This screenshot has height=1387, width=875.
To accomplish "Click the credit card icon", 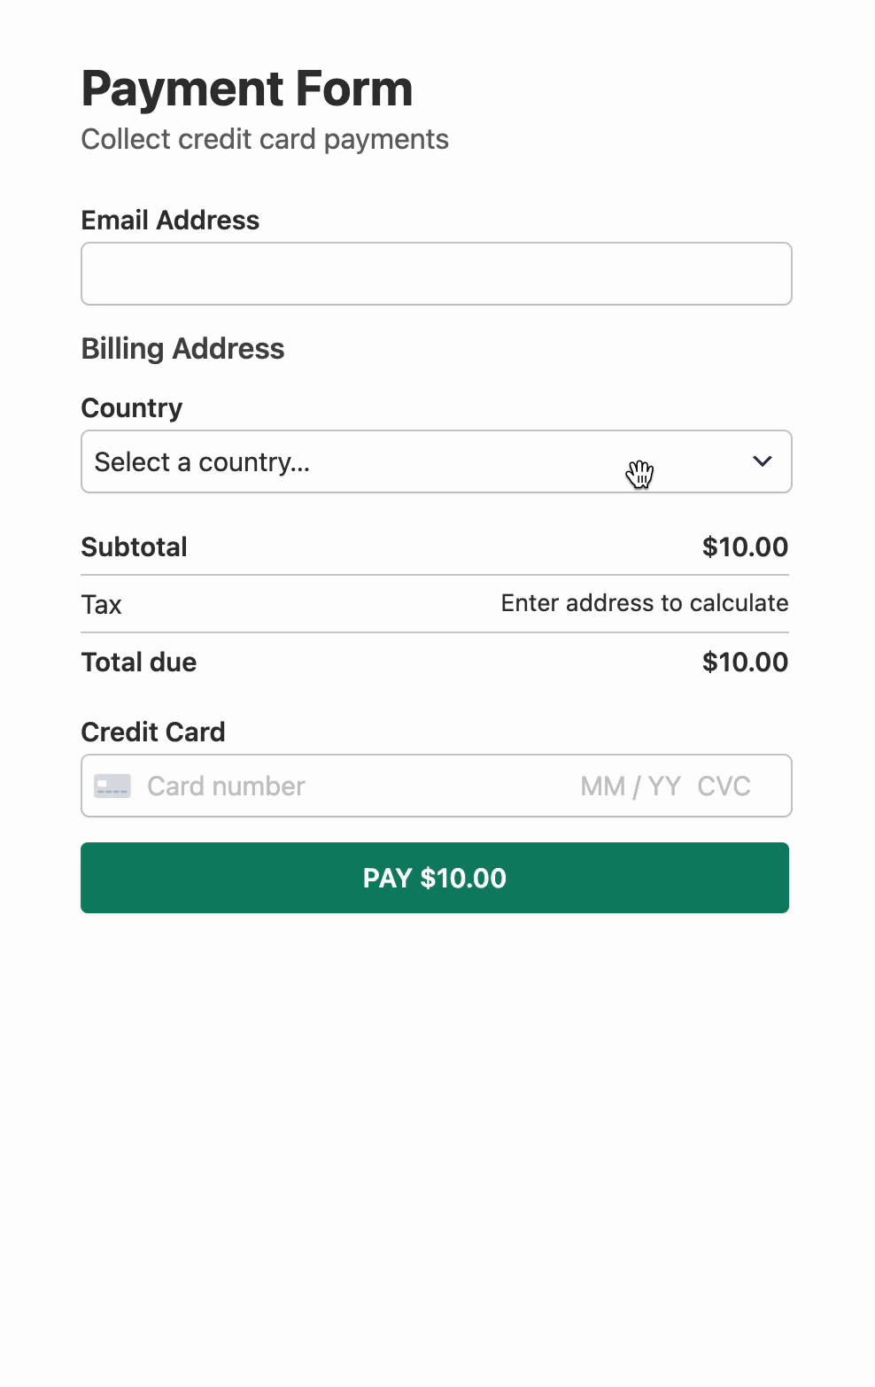I will click(x=112, y=786).
